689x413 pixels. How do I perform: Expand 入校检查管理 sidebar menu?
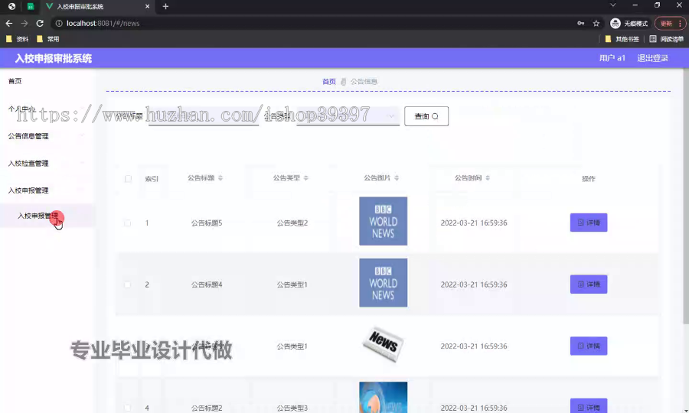[x=47, y=163]
